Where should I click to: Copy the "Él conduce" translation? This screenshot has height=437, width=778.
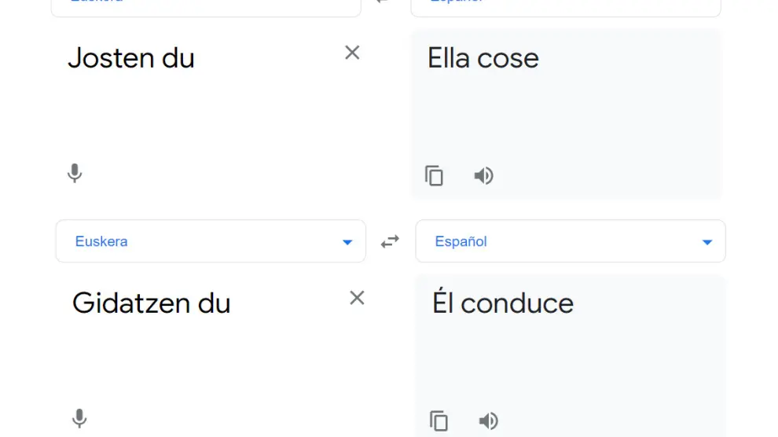439,420
